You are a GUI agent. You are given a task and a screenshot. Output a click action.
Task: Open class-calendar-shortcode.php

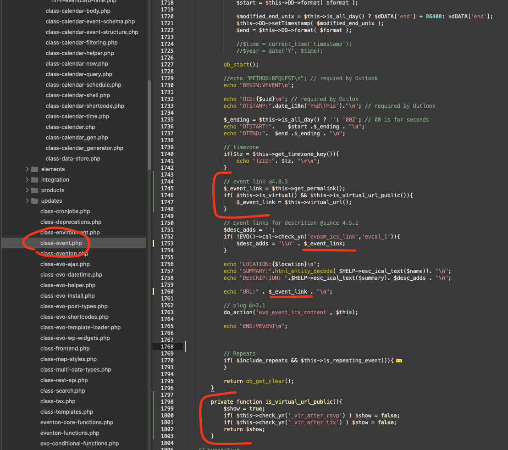coord(85,106)
